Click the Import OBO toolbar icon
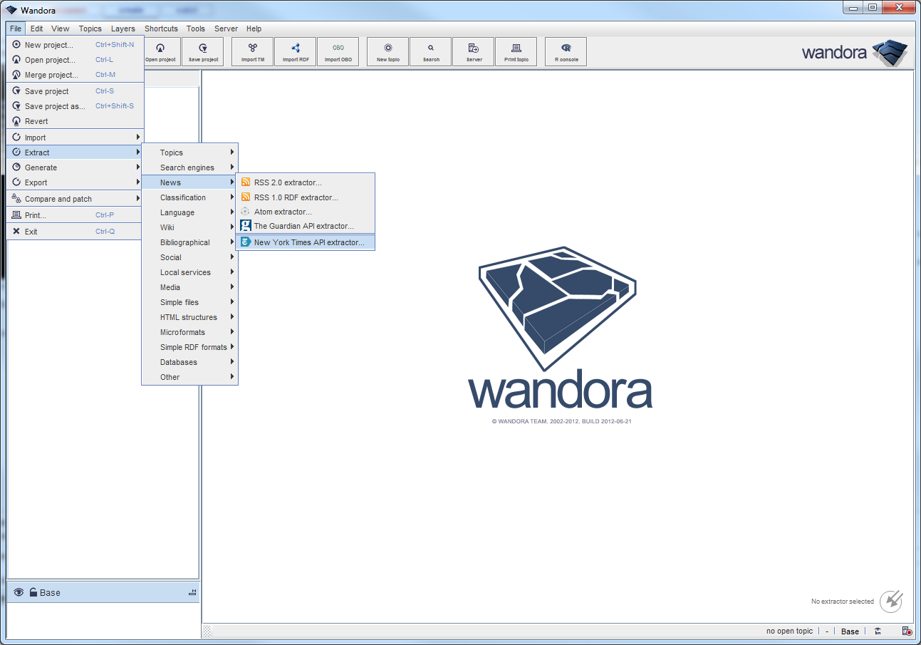This screenshot has height=645, width=921. (x=338, y=51)
